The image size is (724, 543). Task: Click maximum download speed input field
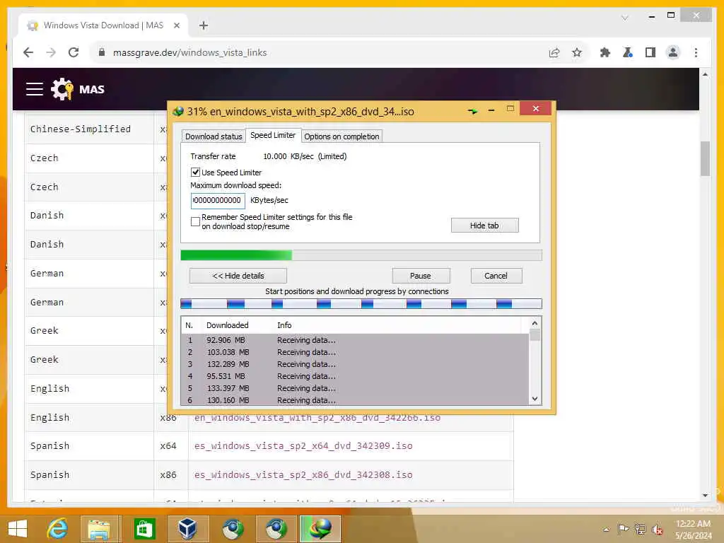pyautogui.click(x=218, y=200)
